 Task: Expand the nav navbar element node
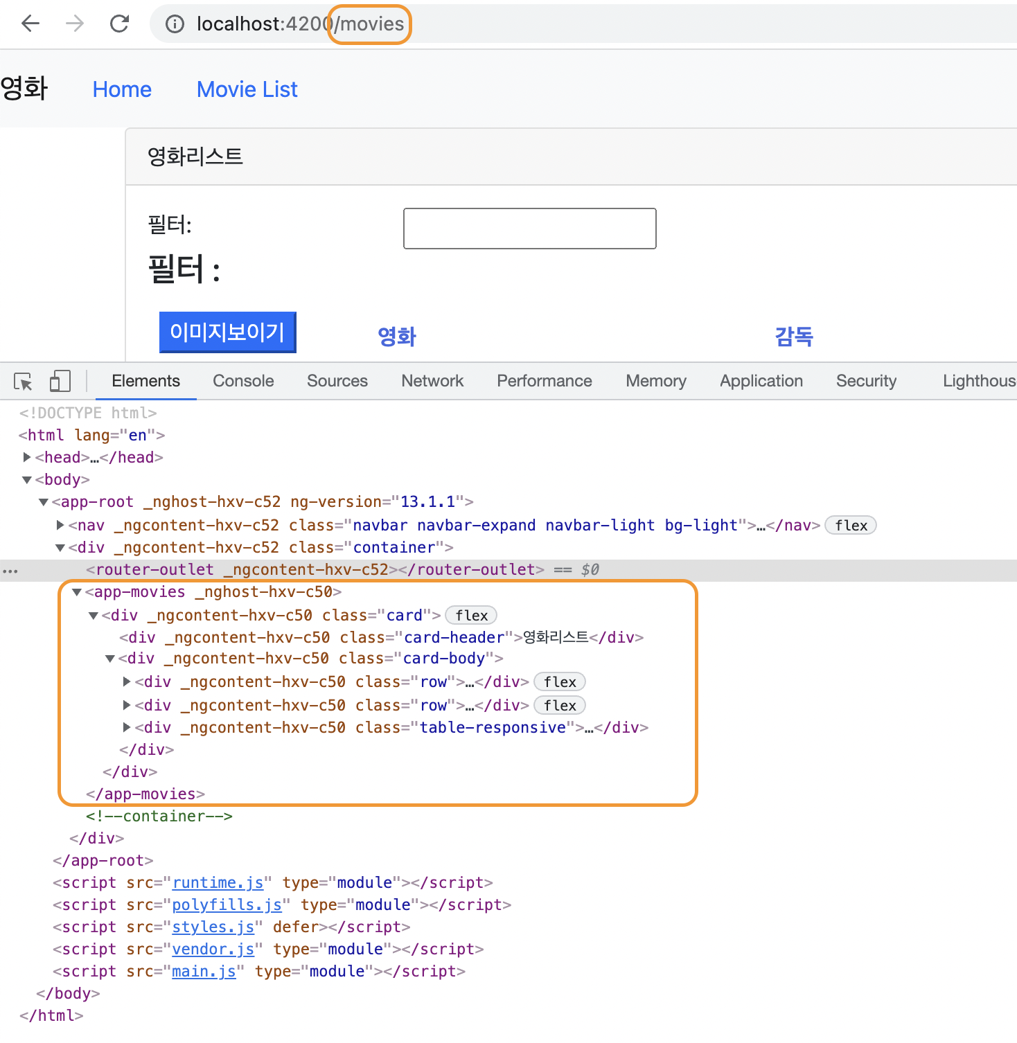click(60, 525)
